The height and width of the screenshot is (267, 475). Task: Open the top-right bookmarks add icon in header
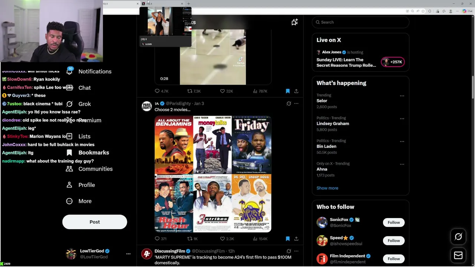point(294,22)
